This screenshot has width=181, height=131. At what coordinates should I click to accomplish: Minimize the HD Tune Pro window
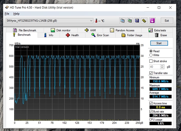click(148, 8)
